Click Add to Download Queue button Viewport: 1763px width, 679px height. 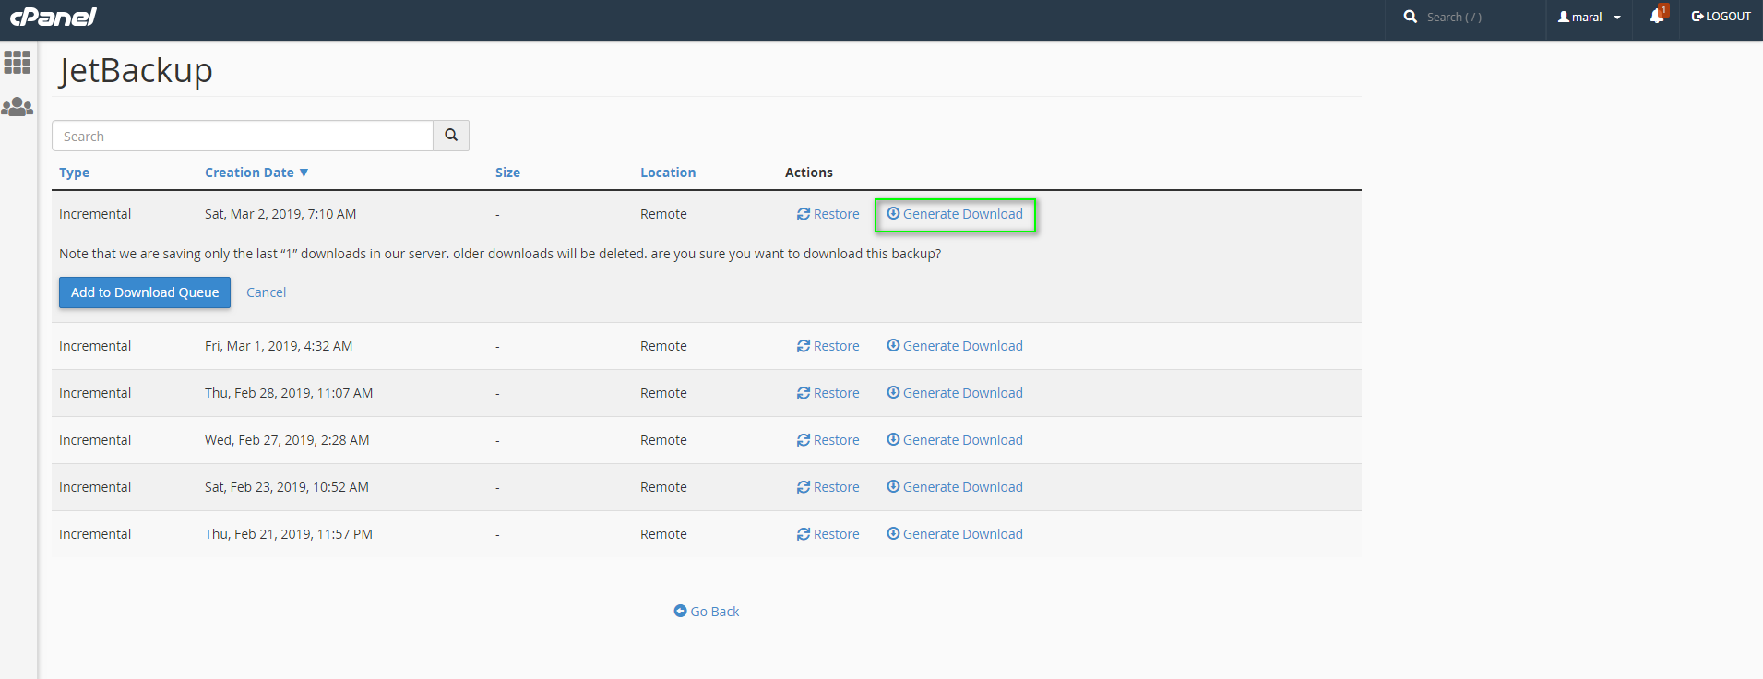tap(145, 292)
